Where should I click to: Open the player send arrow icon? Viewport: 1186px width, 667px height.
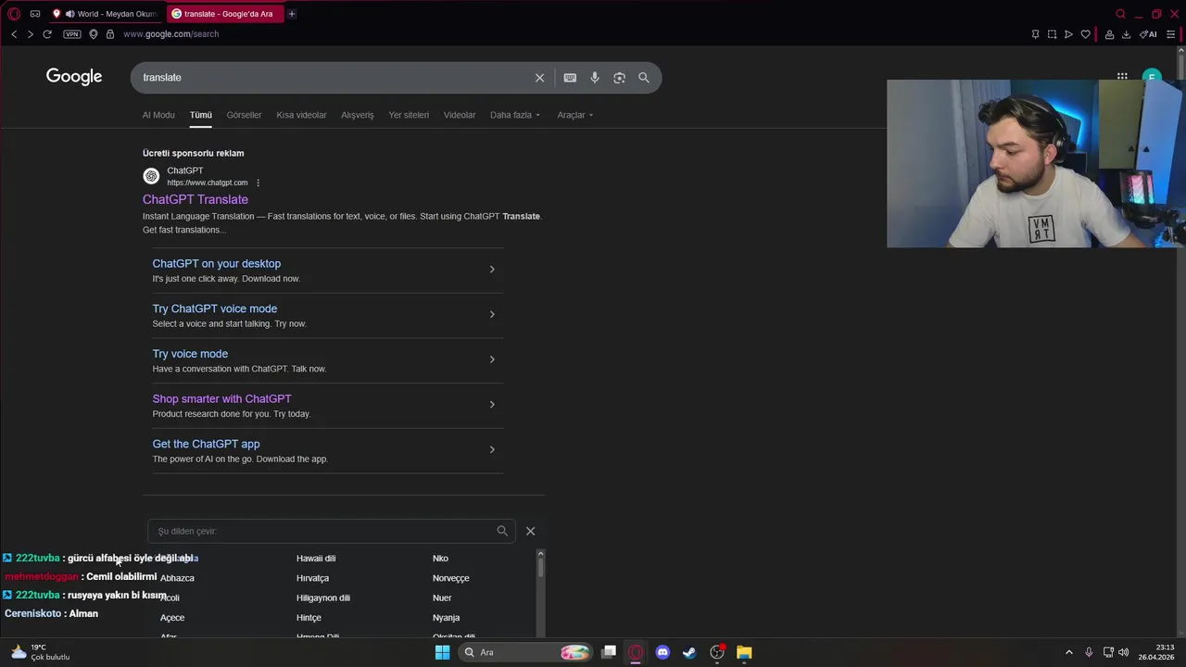click(x=1068, y=34)
